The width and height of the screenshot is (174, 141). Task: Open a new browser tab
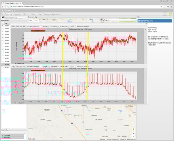[x=24, y=3]
